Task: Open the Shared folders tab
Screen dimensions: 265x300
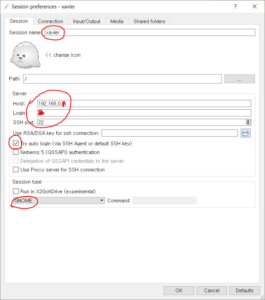Action: (x=149, y=21)
